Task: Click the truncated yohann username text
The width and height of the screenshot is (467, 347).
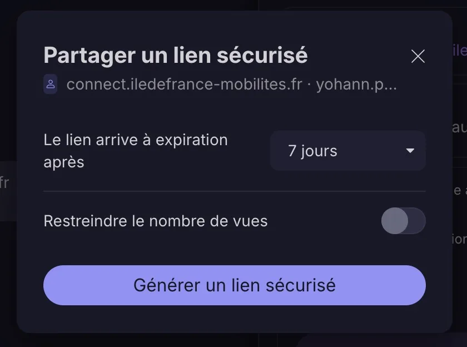Action: coord(356,85)
